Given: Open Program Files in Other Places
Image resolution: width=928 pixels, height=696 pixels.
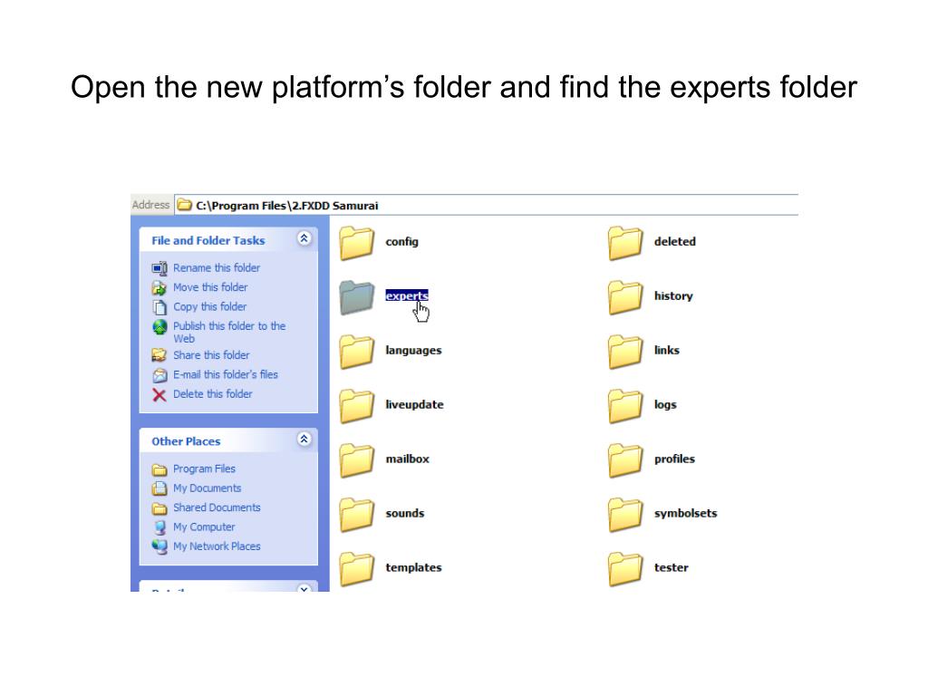Looking at the screenshot, I should pos(204,469).
